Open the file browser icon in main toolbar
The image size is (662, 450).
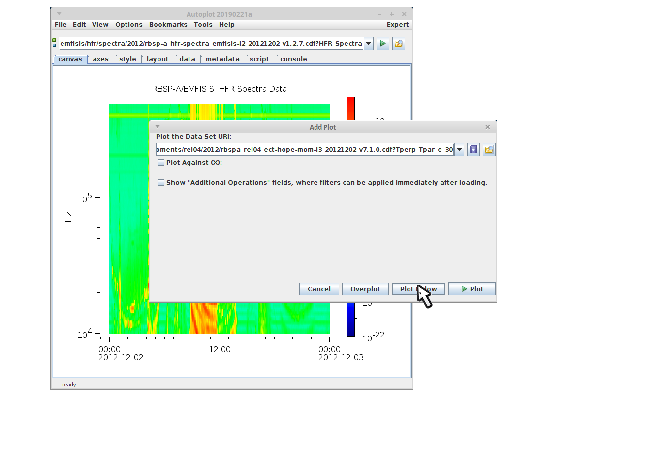point(398,44)
